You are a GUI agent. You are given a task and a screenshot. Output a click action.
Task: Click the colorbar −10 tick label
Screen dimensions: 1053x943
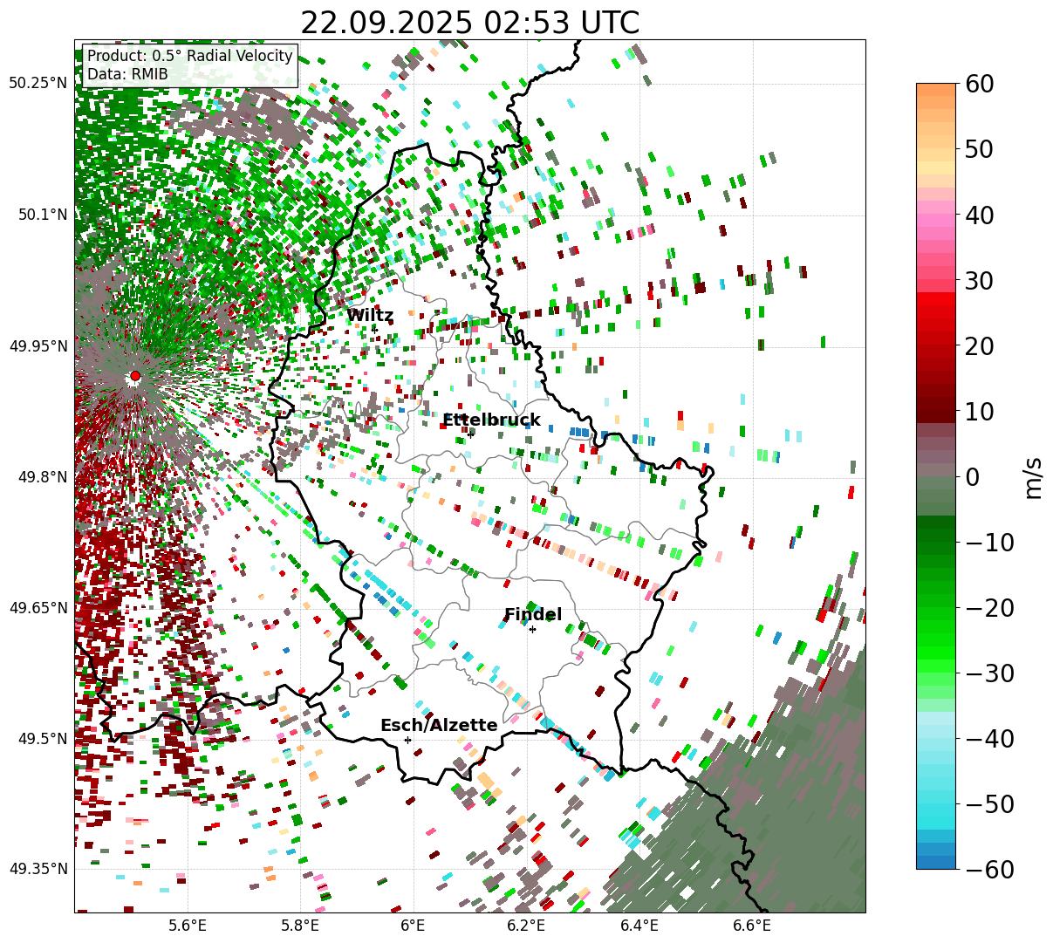point(990,542)
